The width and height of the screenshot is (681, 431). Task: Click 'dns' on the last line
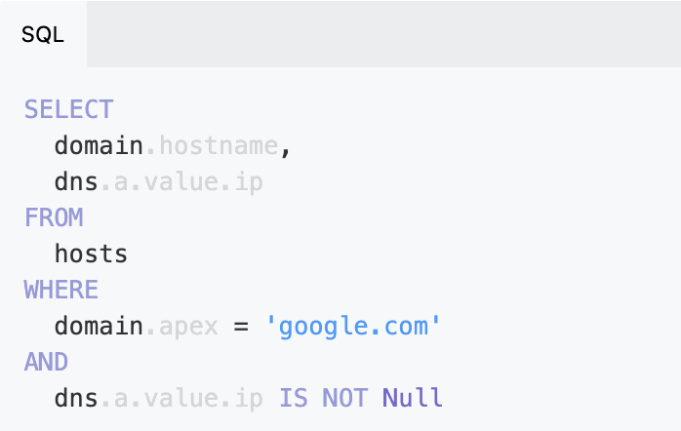76,398
